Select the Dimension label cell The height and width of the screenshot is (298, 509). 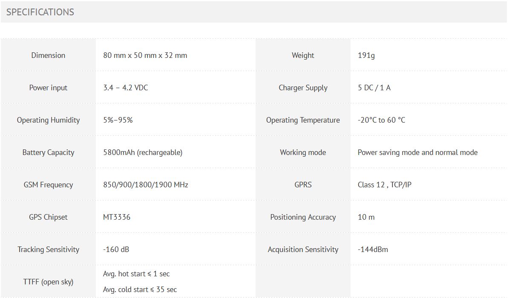[x=48, y=55]
